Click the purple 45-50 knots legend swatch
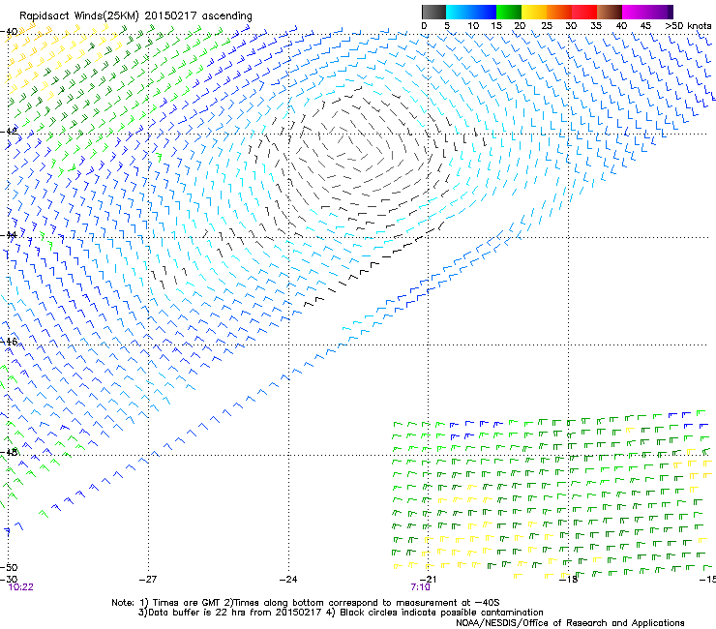This screenshot has width=716, height=629. point(660,12)
